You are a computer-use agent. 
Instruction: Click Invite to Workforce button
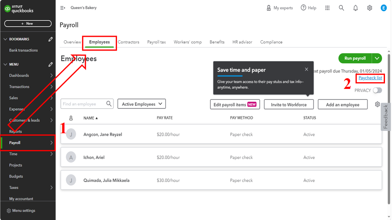click(289, 105)
